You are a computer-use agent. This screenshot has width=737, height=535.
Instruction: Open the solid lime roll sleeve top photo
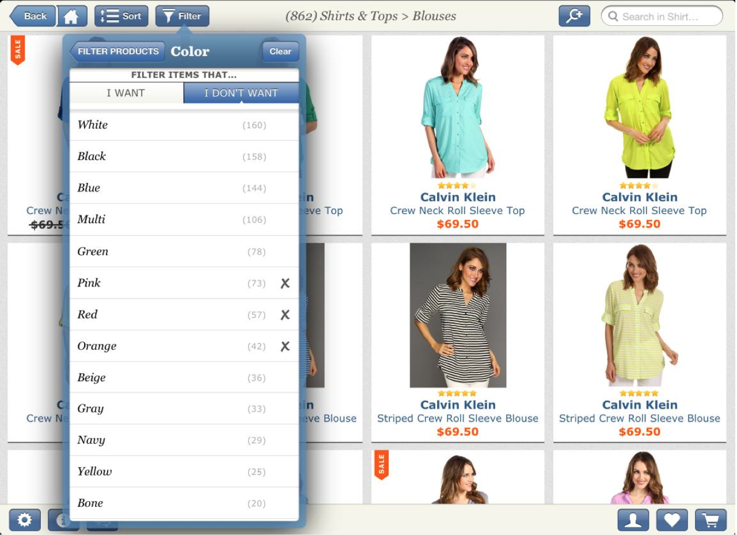[x=640, y=108]
